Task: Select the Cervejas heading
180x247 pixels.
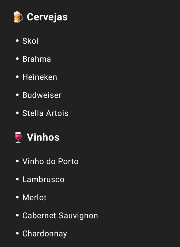Action: click(x=47, y=17)
